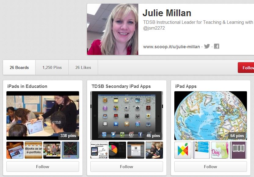The width and height of the screenshot is (254, 177).
Task: Click the geometric star pattern thumbnail
Action: click(x=70, y=150)
